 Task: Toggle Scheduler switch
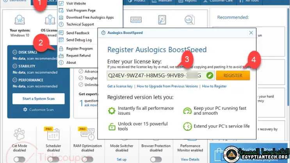pos(53,159)
